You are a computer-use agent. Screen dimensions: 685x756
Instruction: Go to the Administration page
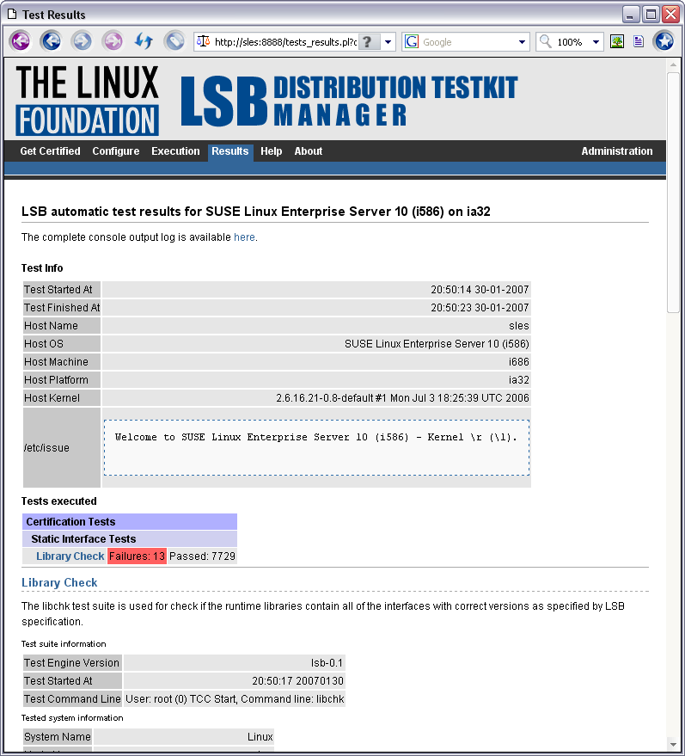[616, 151]
